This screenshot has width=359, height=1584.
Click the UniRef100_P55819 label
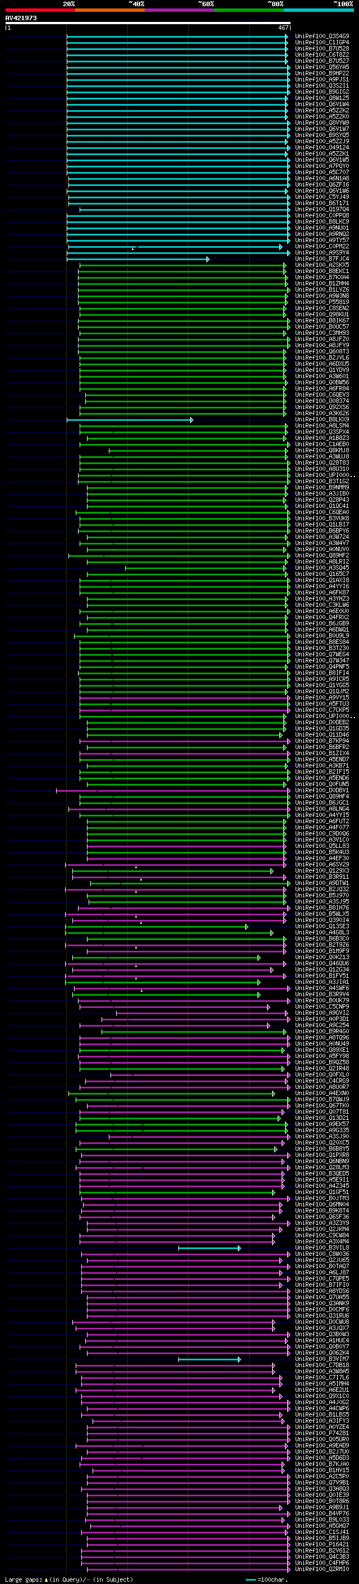(x=322, y=302)
